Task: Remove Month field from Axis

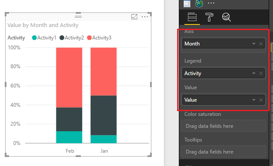Action: click(261, 44)
